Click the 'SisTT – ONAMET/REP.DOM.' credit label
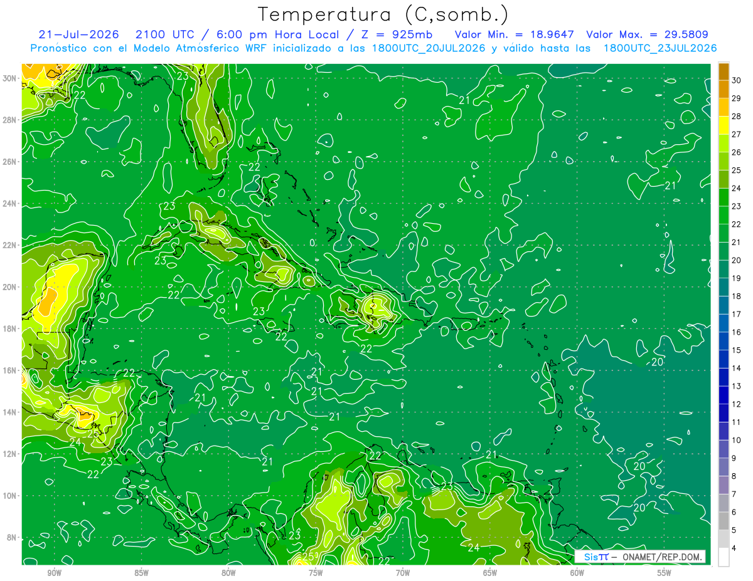Viewport: 753px width, 581px height. coord(639,557)
